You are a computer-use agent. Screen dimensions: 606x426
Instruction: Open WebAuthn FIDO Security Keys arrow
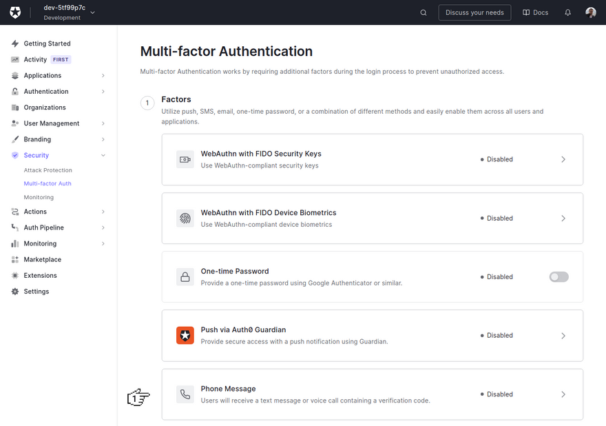[x=563, y=159]
